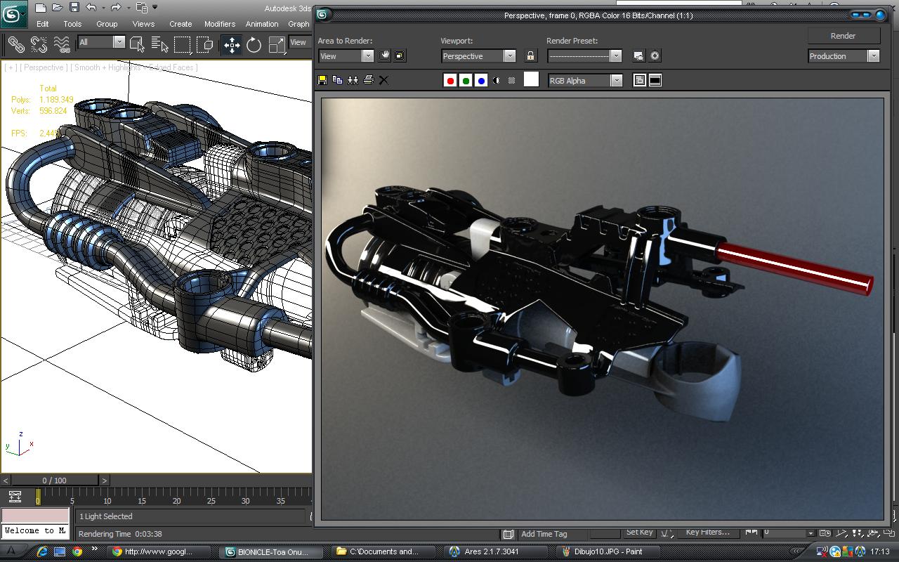Toggle Window/Crossing selection mode
The image size is (899, 562).
coord(205,44)
